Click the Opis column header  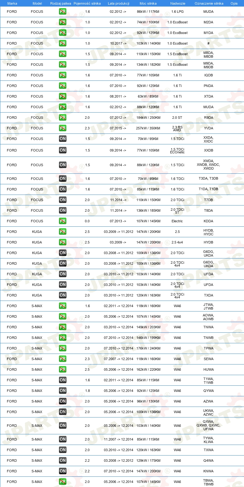tap(234, 3)
